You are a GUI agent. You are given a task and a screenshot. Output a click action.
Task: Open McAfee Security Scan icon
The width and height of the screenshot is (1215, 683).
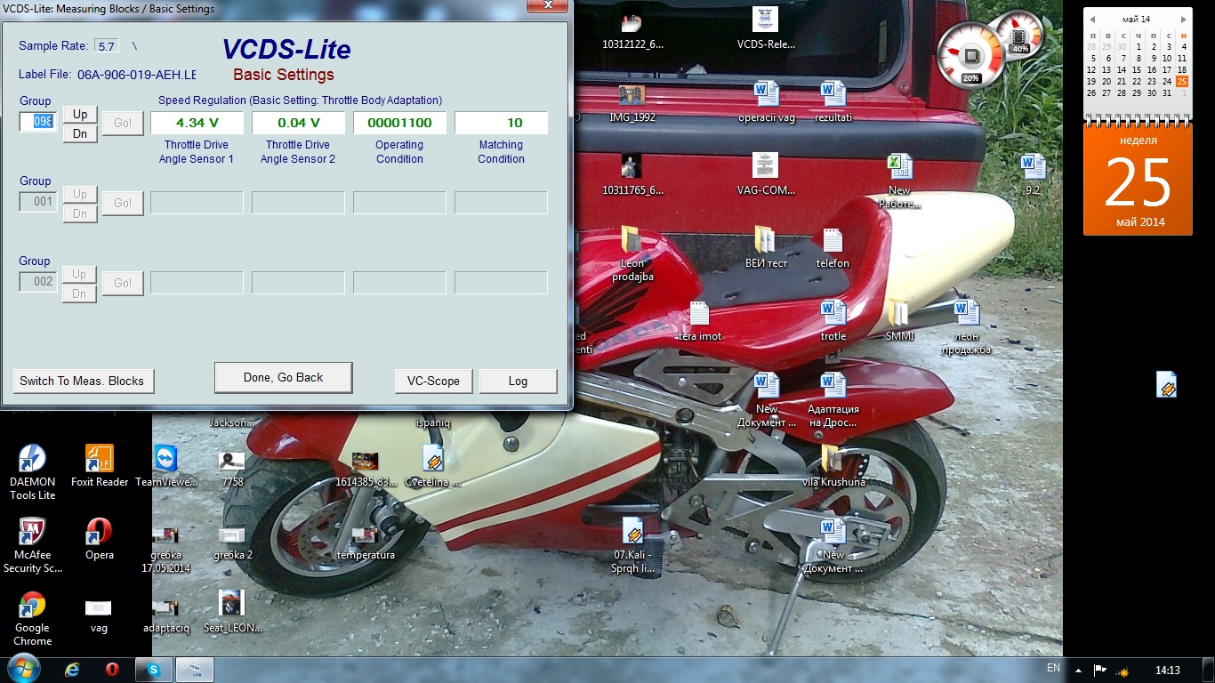(x=33, y=533)
